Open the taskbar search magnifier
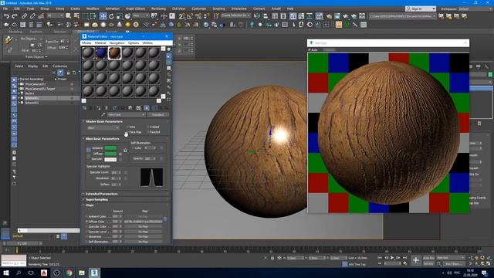This screenshot has width=494, height=278. click(x=19, y=273)
